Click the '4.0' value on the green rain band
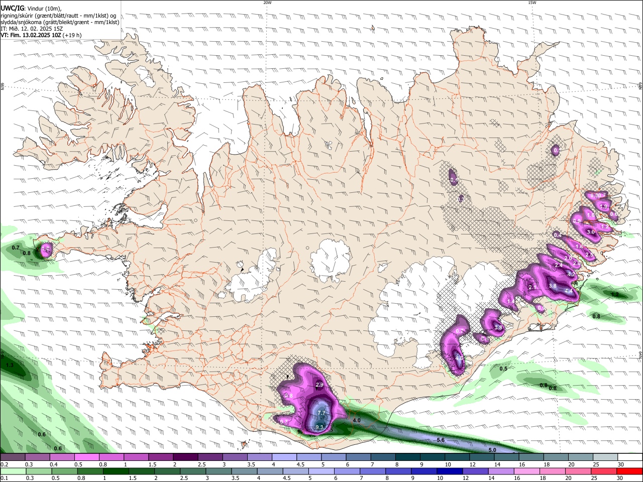Image resolution: width=643 pixels, height=482 pixels. pyautogui.click(x=357, y=420)
